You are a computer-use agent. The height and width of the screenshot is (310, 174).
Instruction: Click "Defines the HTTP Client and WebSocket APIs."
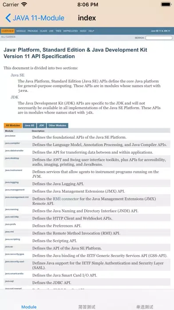point(72,218)
